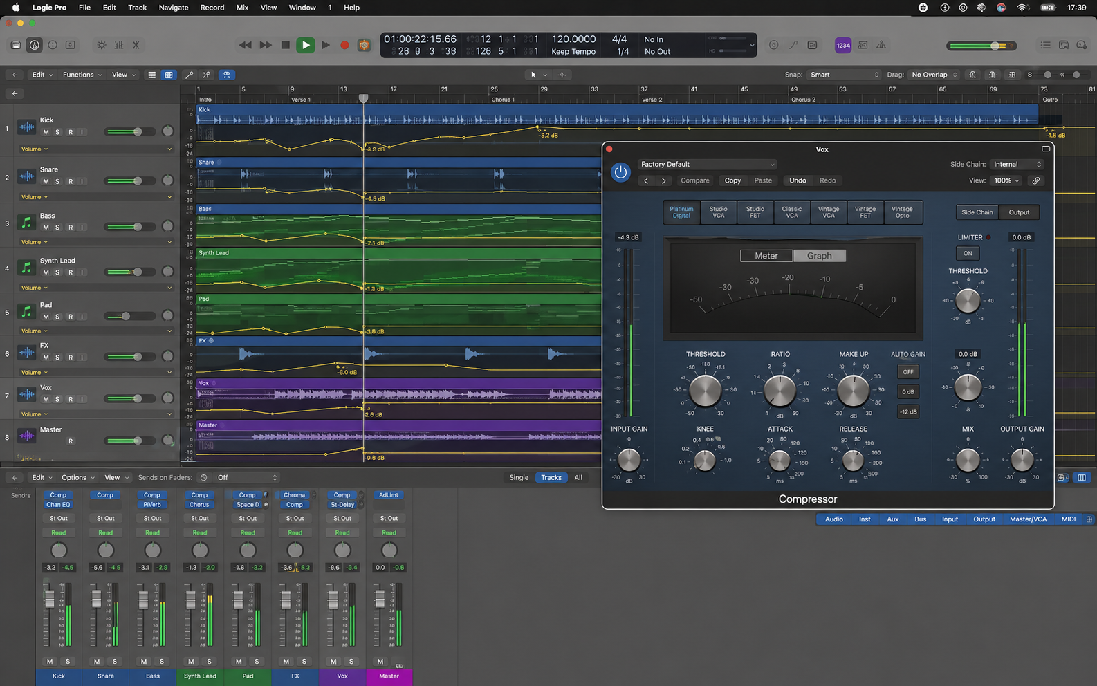Click the Undo button in Compressor
Viewport: 1097px width, 686px height.
click(798, 180)
